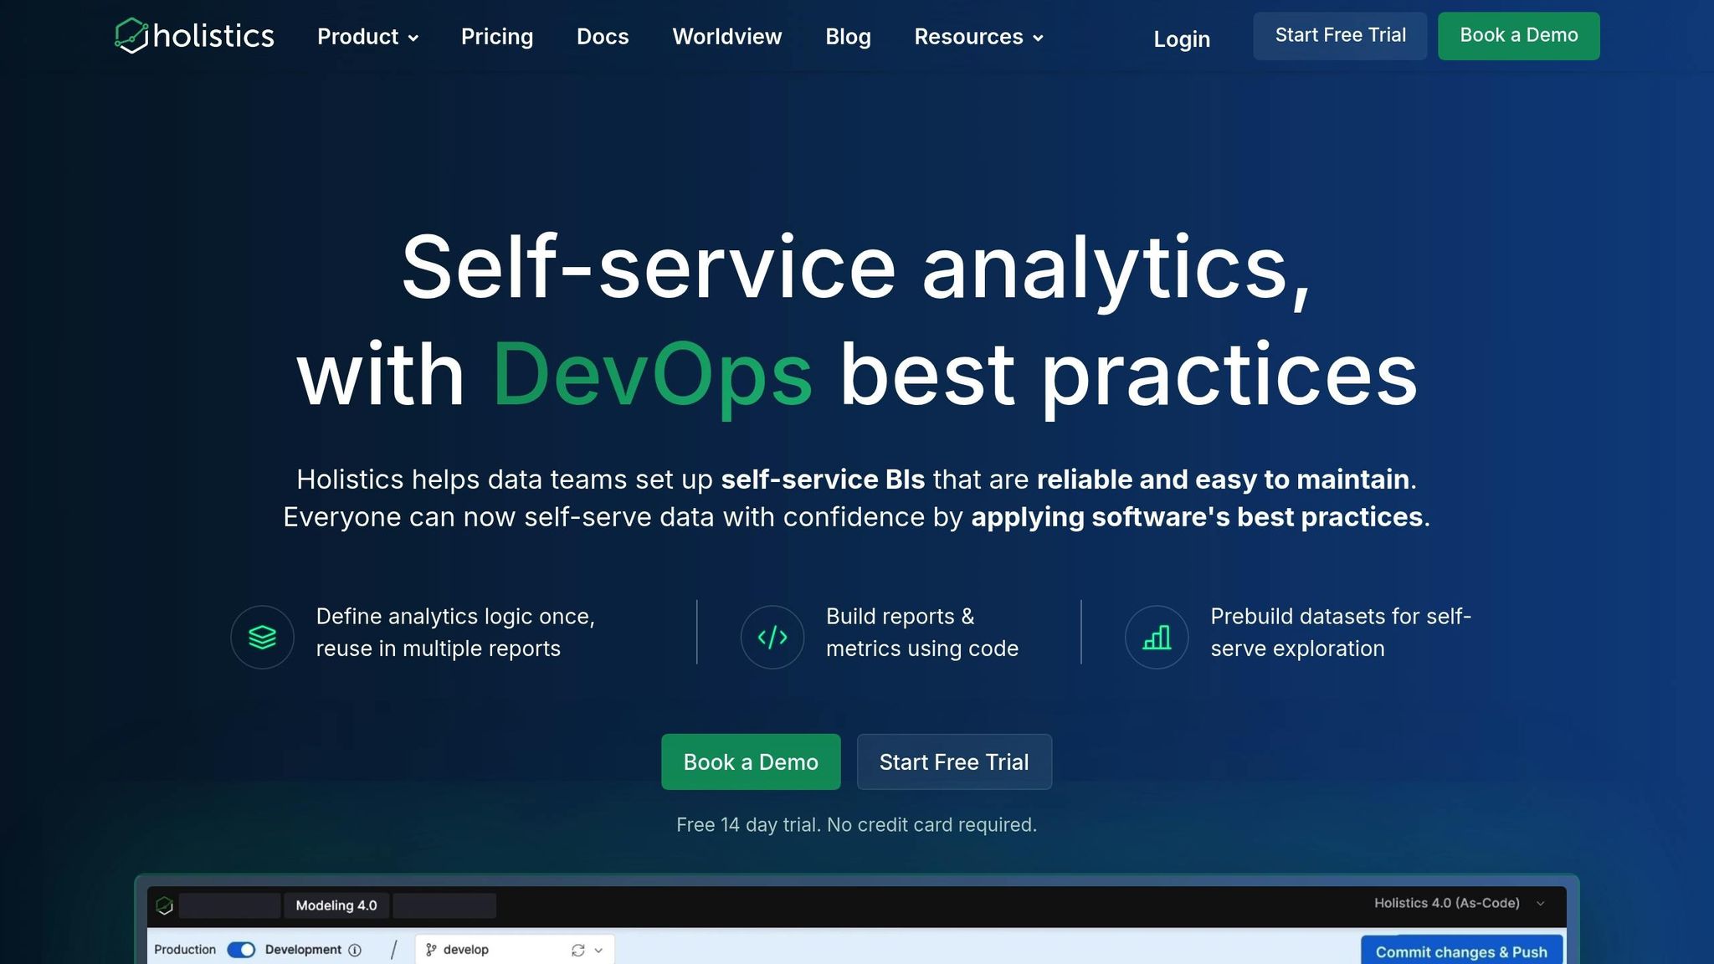Image resolution: width=1714 pixels, height=964 pixels.
Task: Click the git branch icon beside develop
Action: point(431,950)
